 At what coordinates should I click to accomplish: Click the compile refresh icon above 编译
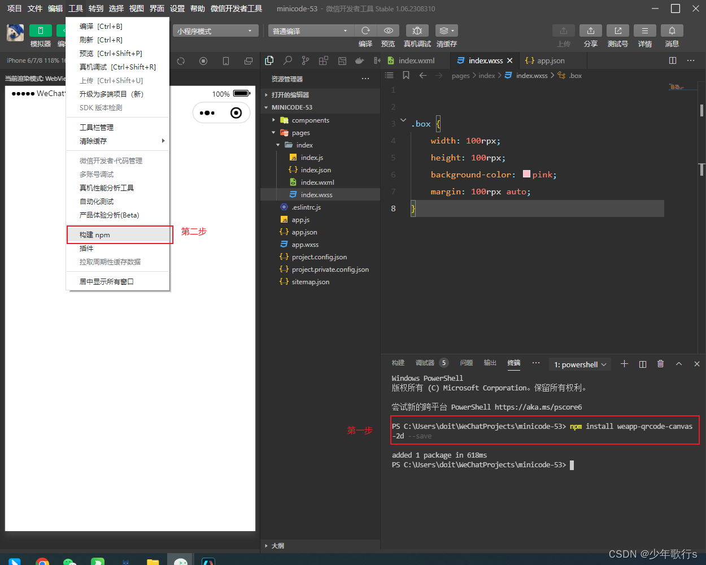pos(365,31)
